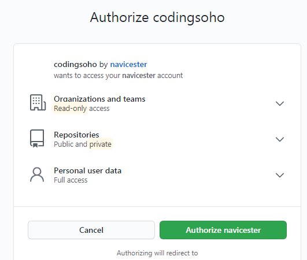Click the Repositories book icon
This screenshot has width=307, height=260.
click(37, 138)
